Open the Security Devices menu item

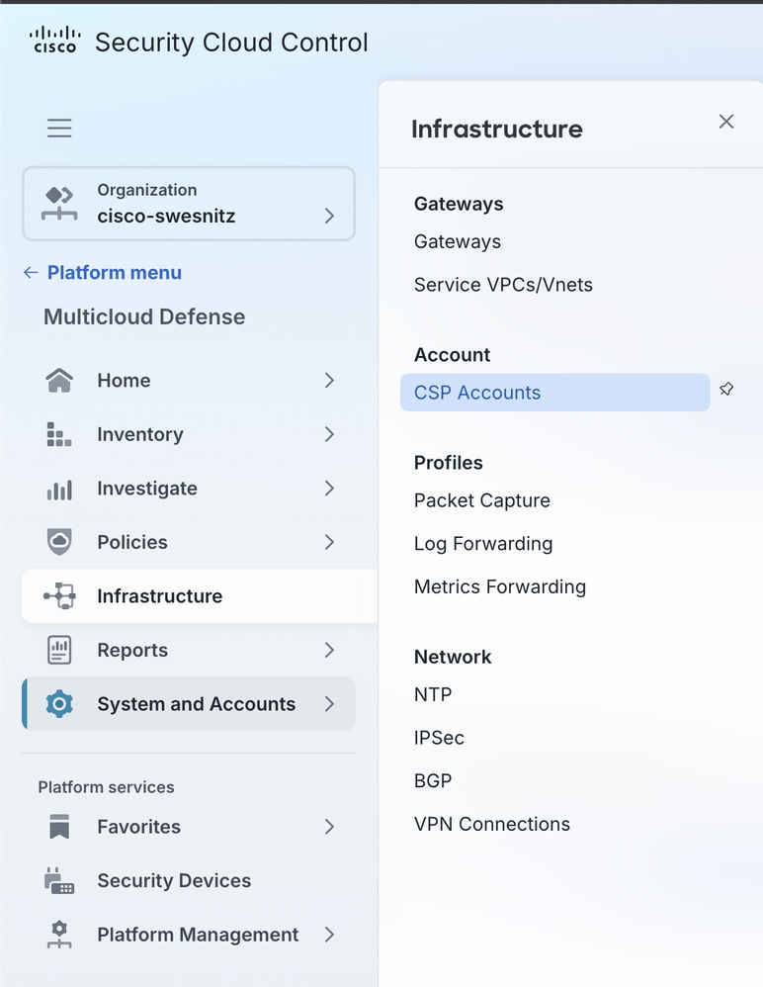(x=189, y=880)
